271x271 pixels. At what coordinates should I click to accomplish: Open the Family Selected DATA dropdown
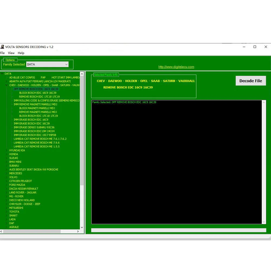point(47,64)
